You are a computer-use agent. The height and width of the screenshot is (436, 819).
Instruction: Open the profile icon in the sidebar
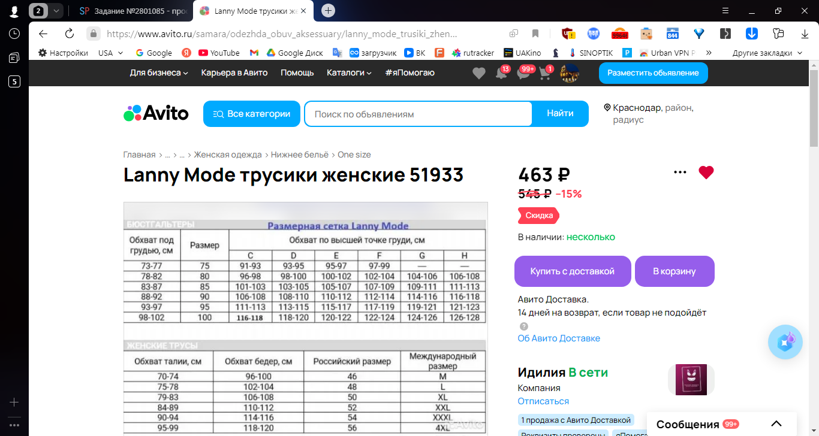tap(14, 11)
